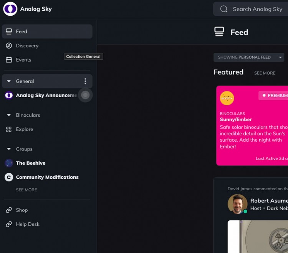Click the magnifier icon in search bar
The width and height of the screenshot is (288, 253).
(224, 9)
